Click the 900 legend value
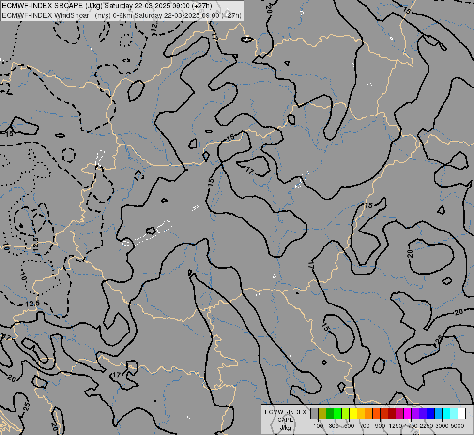 380,426
